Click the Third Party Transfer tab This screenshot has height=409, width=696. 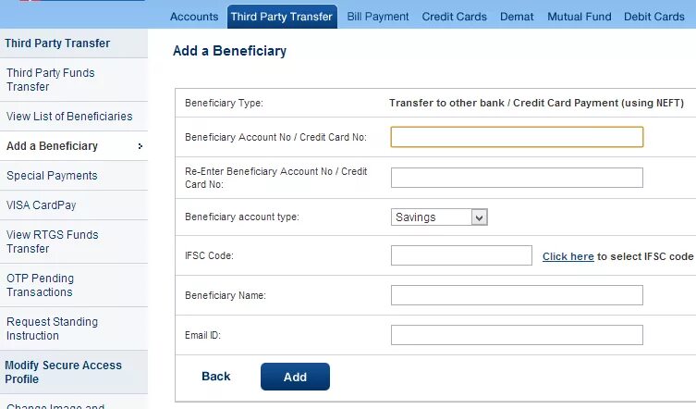coord(282,17)
